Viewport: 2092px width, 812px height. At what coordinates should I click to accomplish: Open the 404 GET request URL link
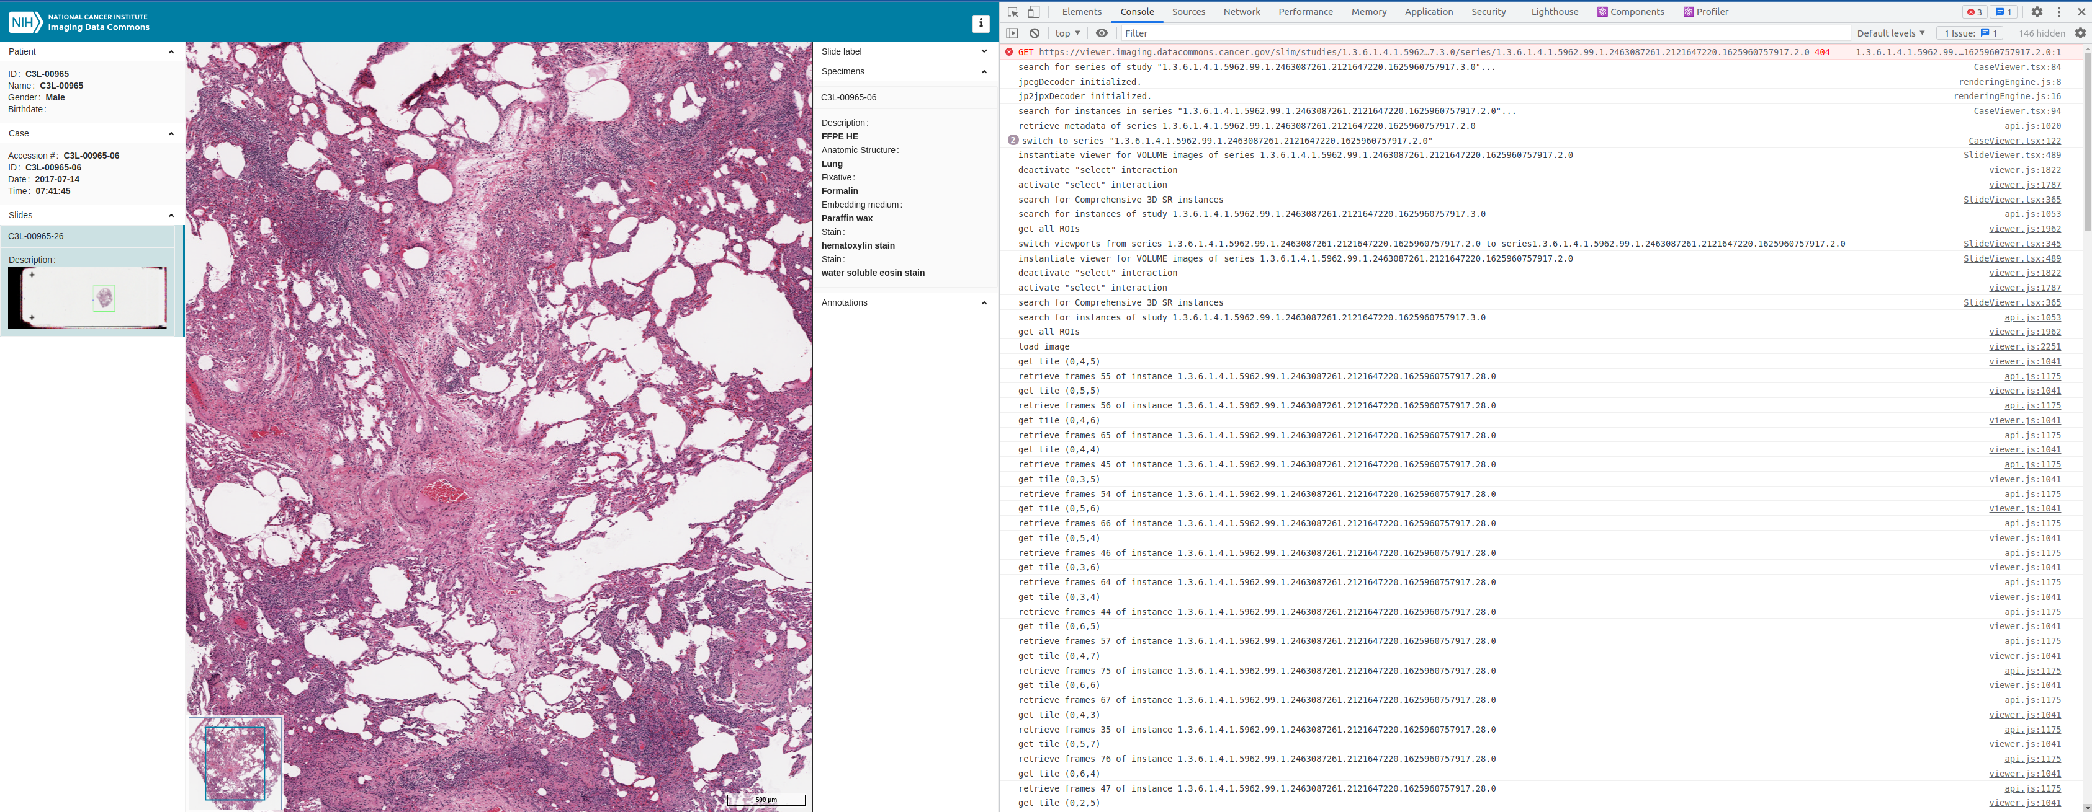click(x=1423, y=52)
